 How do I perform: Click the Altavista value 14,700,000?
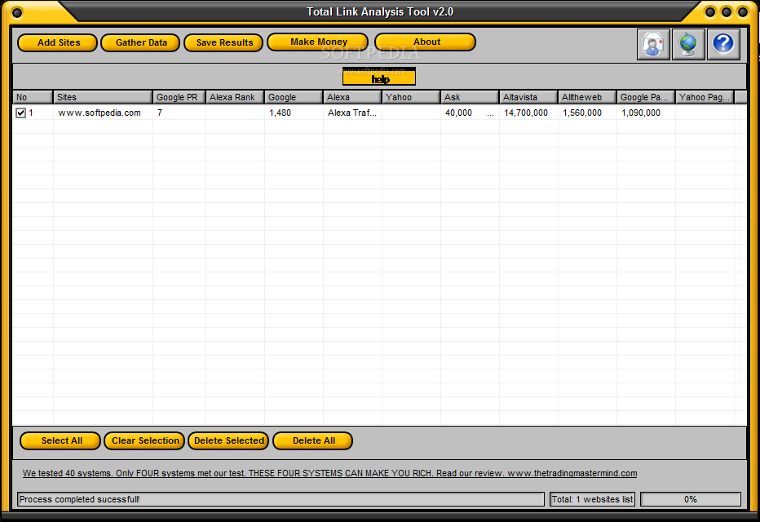click(526, 113)
